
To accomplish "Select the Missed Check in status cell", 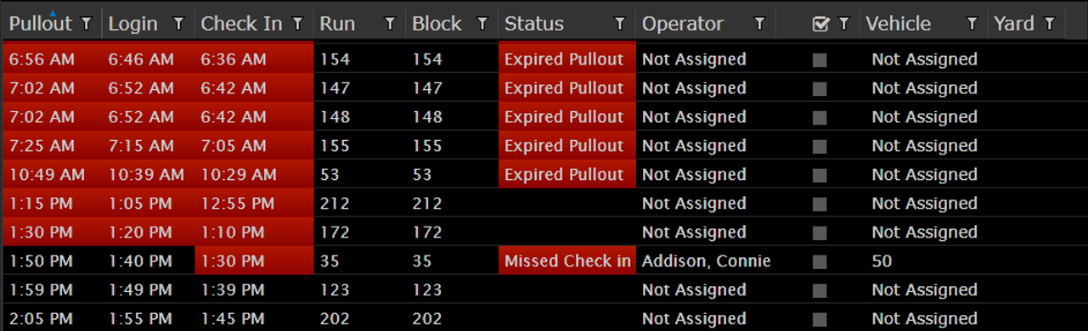I will [567, 261].
